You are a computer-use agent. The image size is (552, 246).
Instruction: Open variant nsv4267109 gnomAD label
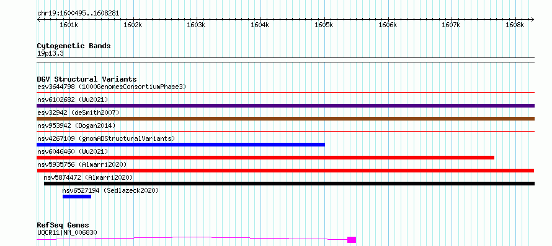[106, 138]
